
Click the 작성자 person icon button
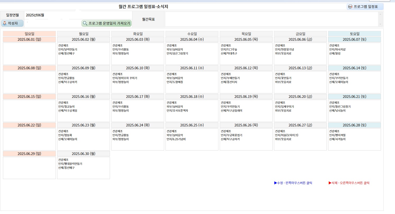pos(12,23)
